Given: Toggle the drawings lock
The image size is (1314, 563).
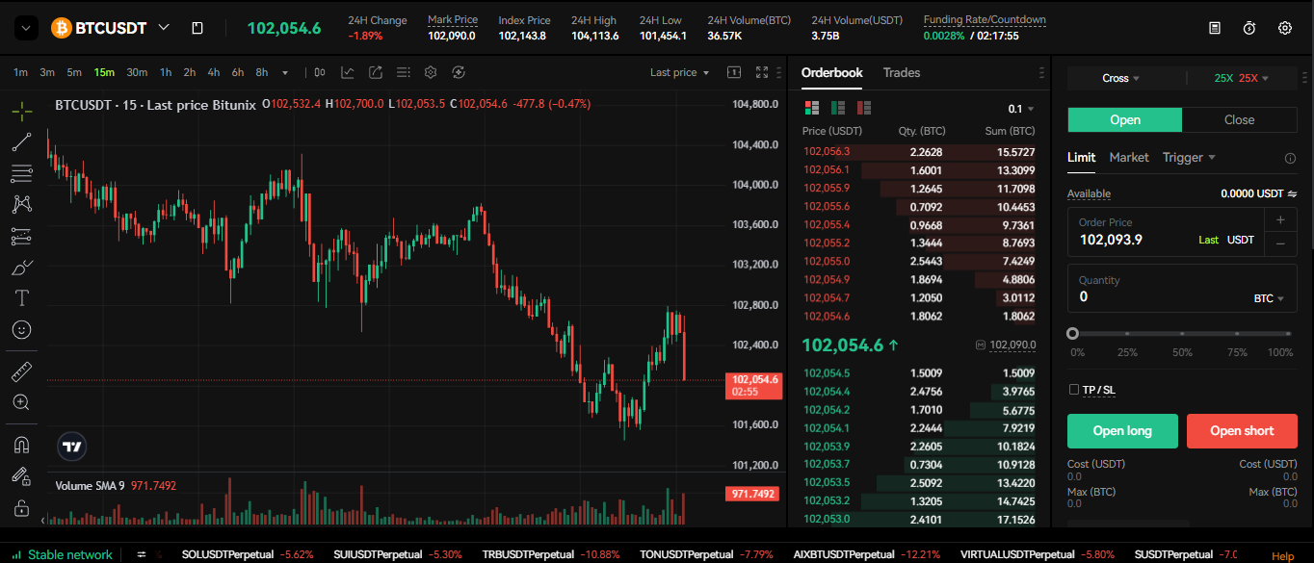Looking at the screenshot, I should (20, 474).
